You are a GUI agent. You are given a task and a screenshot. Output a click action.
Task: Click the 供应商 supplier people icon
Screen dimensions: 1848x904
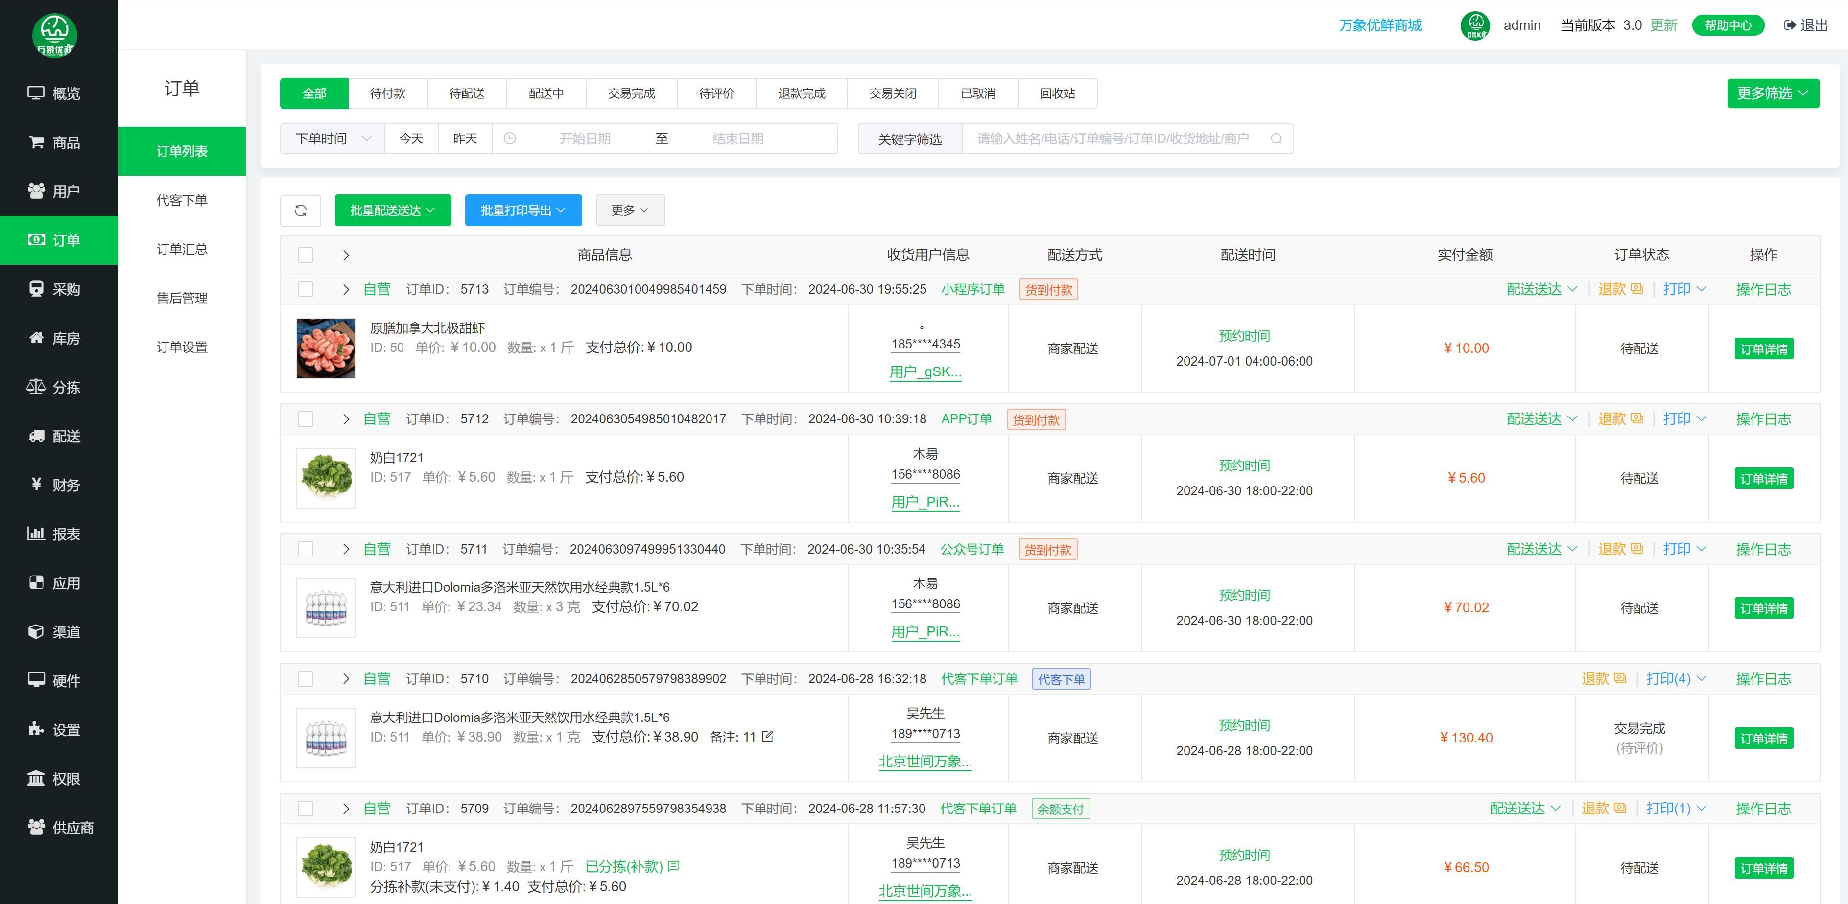coord(36,827)
